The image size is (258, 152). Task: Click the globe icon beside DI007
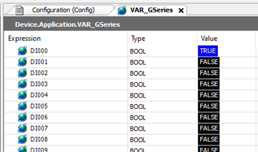23,129
